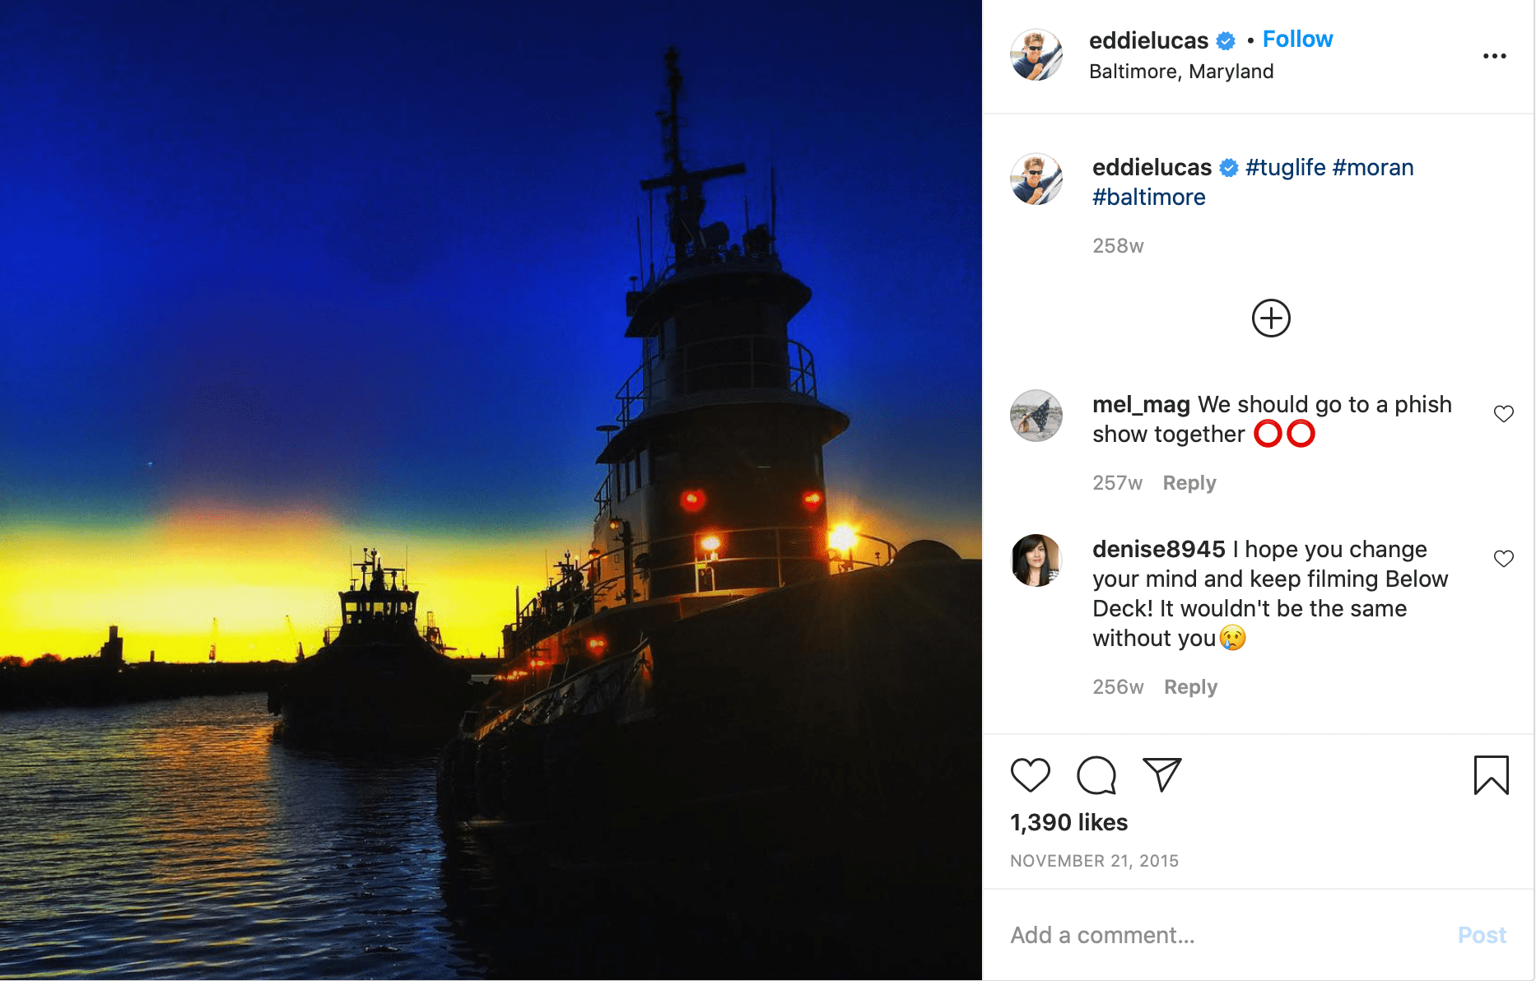Open the comment bubble icon
This screenshot has width=1536, height=981.
pyautogui.click(x=1096, y=774)
